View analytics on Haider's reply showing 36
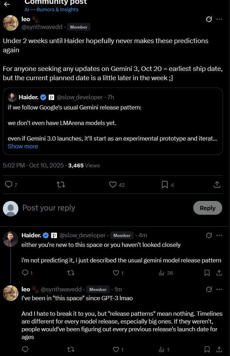Screen dimensions: 230x356 click(x=162, y=273)
